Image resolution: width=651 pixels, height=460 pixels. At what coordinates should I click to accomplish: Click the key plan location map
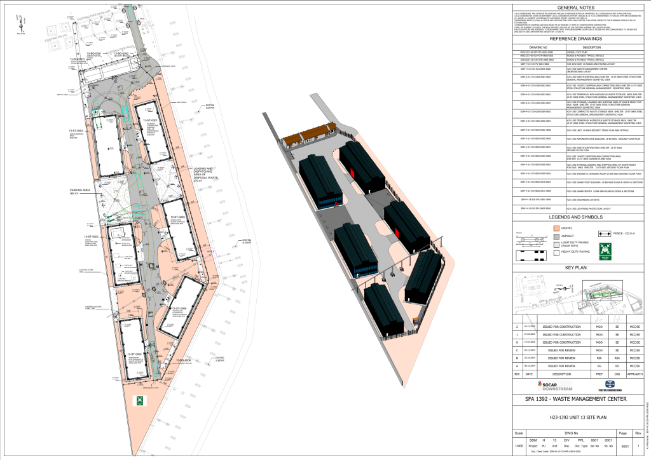tap(578, 294)
